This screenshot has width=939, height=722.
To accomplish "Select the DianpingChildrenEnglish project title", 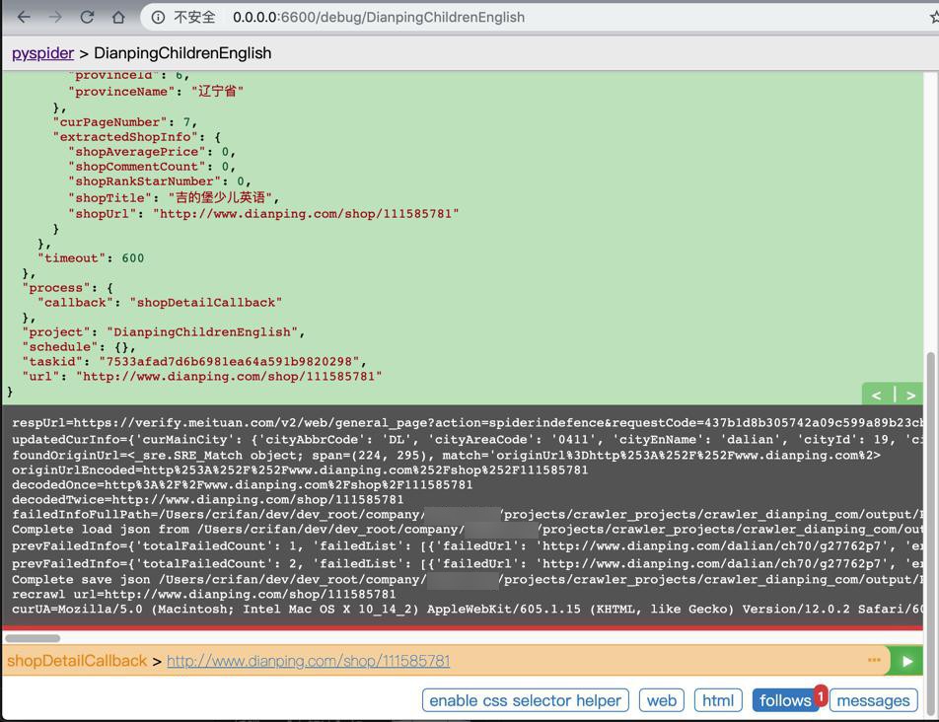I will pyautogui.click(x=182, y=53).
